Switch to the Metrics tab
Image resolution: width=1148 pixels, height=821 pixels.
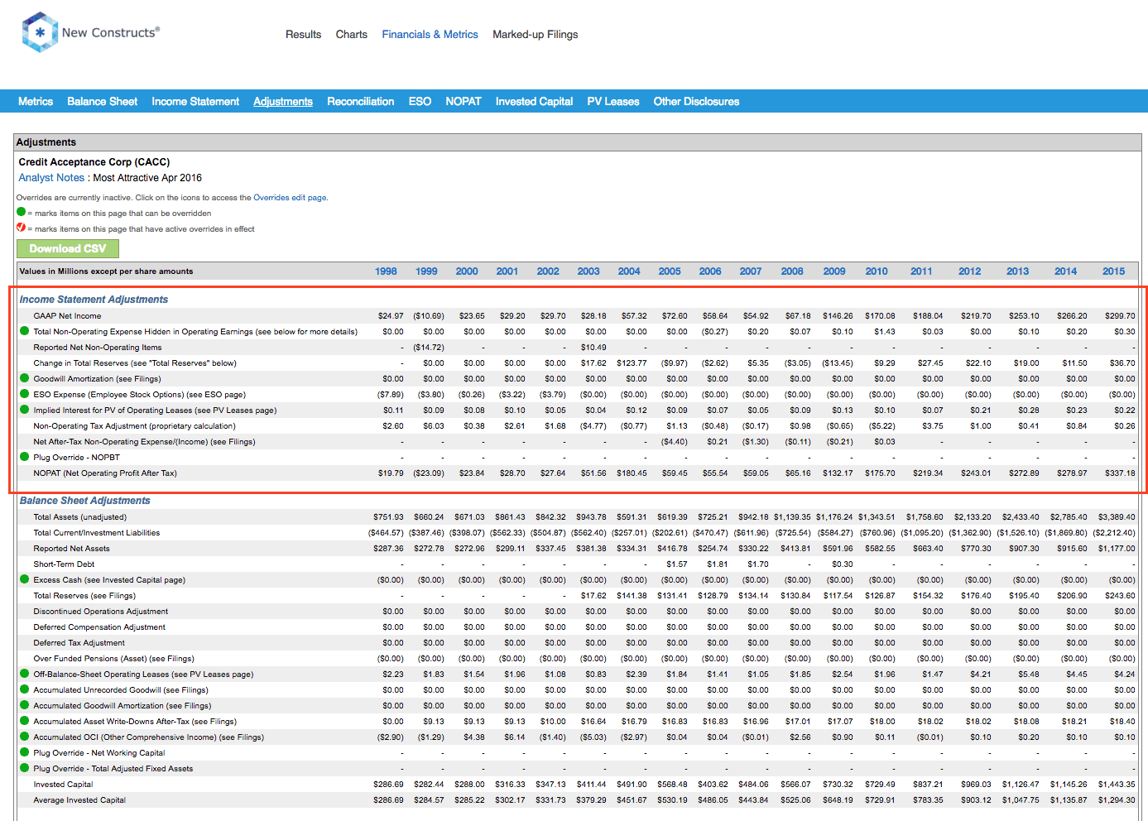click(x=36, y=102)
